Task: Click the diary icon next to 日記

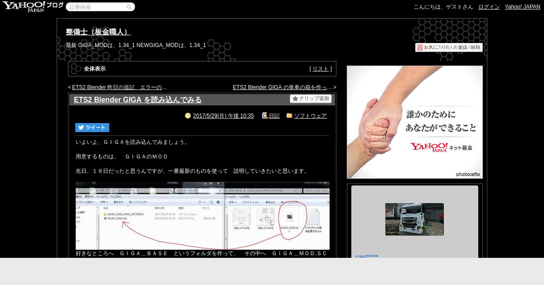Action: (x=265, y=116)
